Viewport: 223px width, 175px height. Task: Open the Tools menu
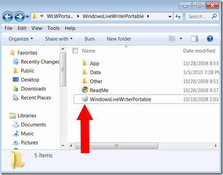click(53, 28)
